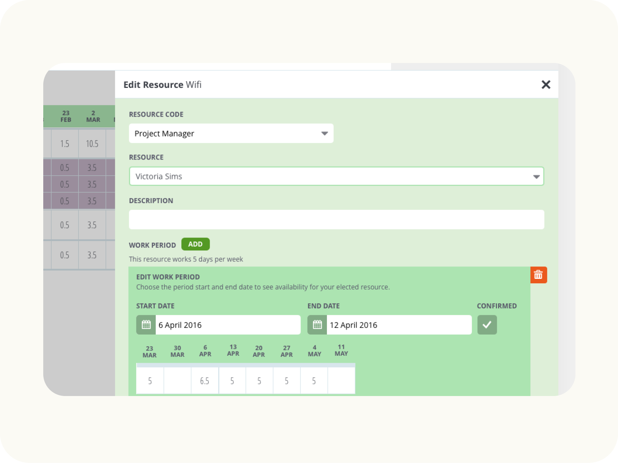Open the Resource Code dropdown
This screenshot has height=463, width=618.
tap(231, 133)
